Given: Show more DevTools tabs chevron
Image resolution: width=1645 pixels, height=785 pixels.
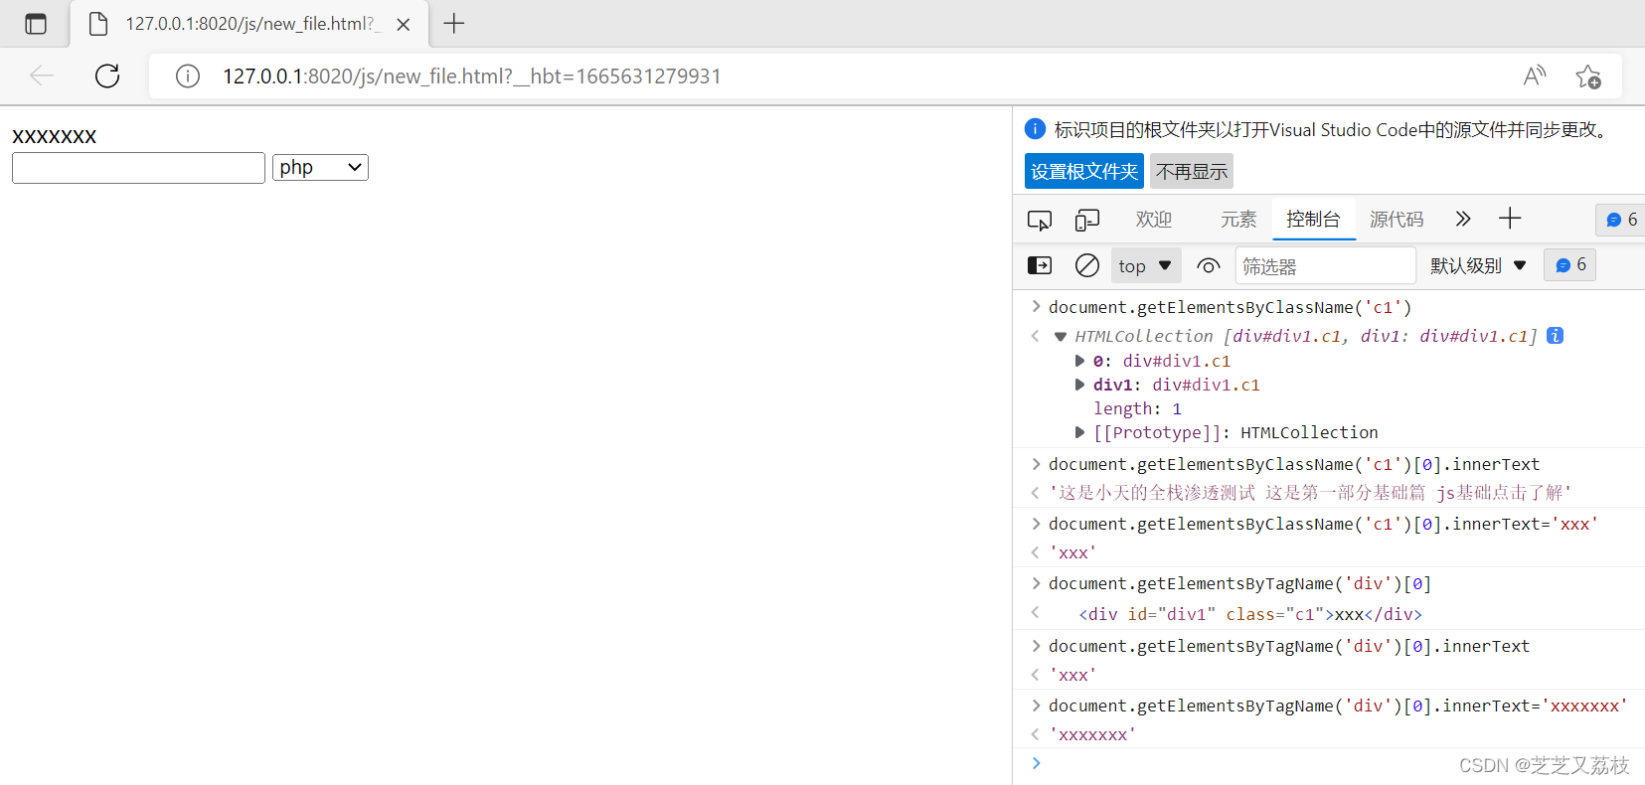Looking at the screenshot, I should [1462, 219].
